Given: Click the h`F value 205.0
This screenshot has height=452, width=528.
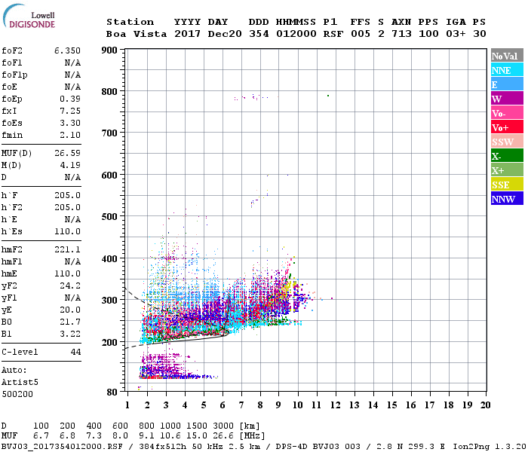Looking at the screenshot, I should coord(67,195).
